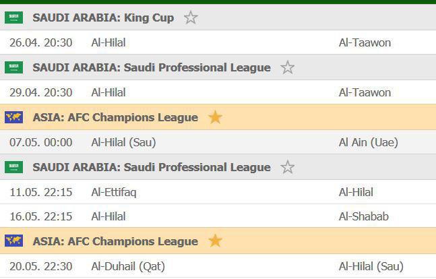Image resolution: width=436 pixels, height=279 pixels.
Task: Click the Al-Ettifaq home team name
Action: (114, 192)
